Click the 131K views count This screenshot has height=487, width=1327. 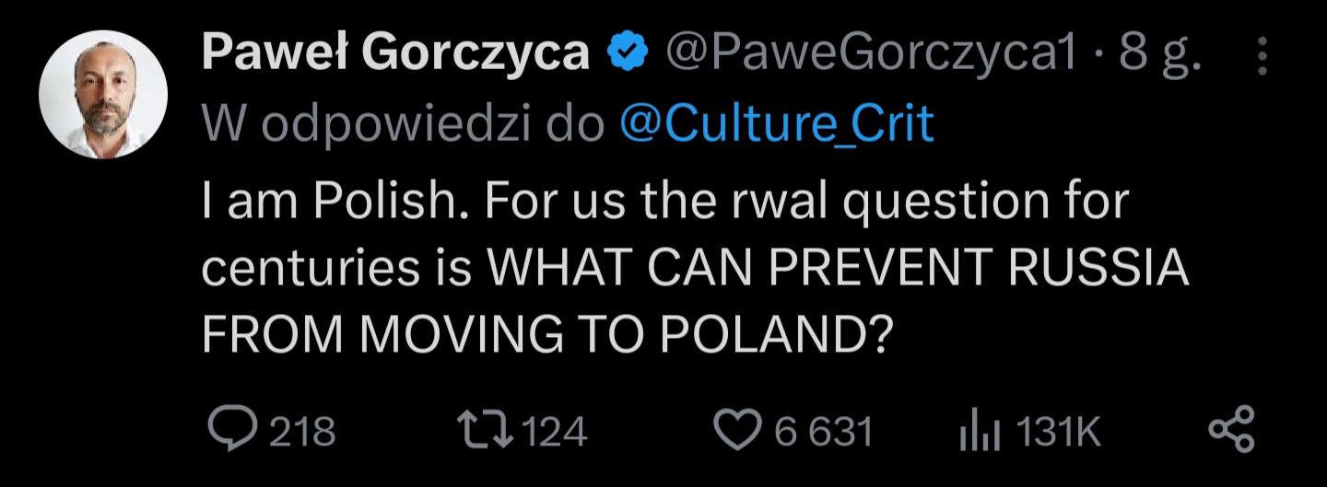1057,432
